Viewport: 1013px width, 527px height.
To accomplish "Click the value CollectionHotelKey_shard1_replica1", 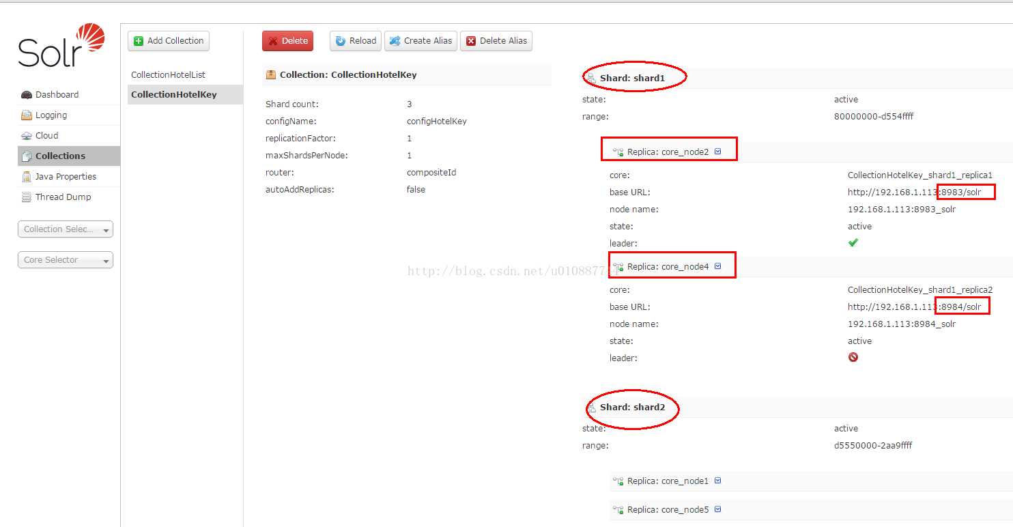I will pyautogui.click(x=920, y=175).
